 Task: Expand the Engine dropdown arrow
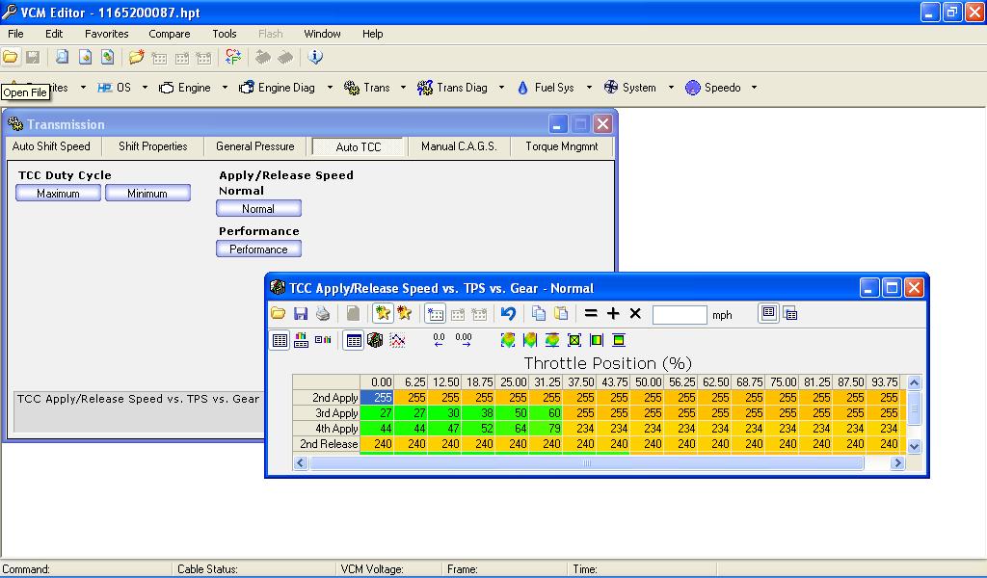coord(224,88)
